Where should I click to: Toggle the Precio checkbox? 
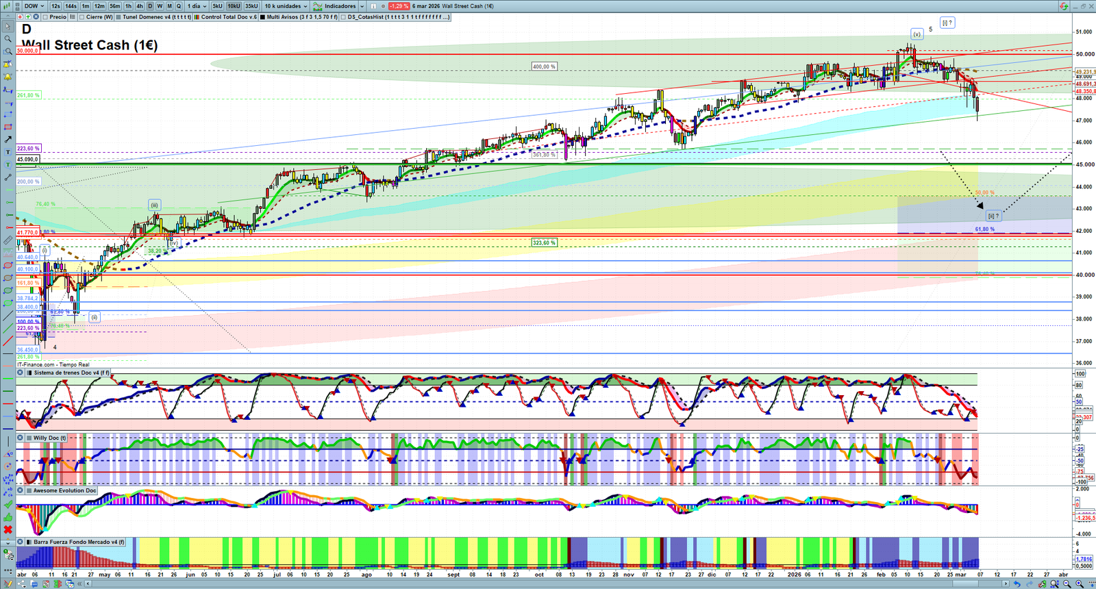click(46, 17)
